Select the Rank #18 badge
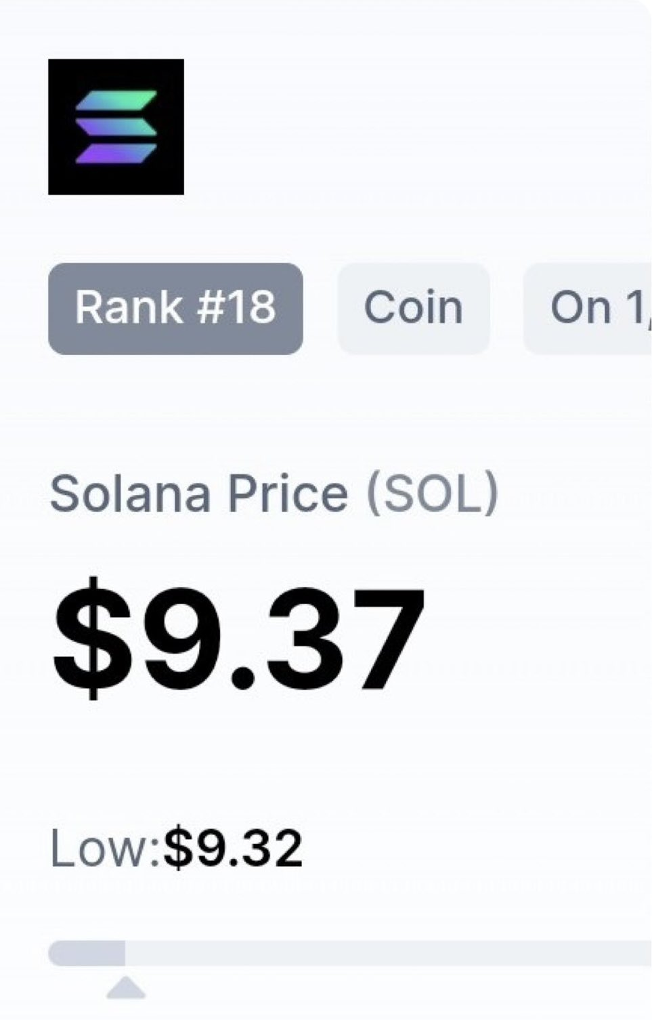The width and height of the screenshot is (652, 1020). 175,308
